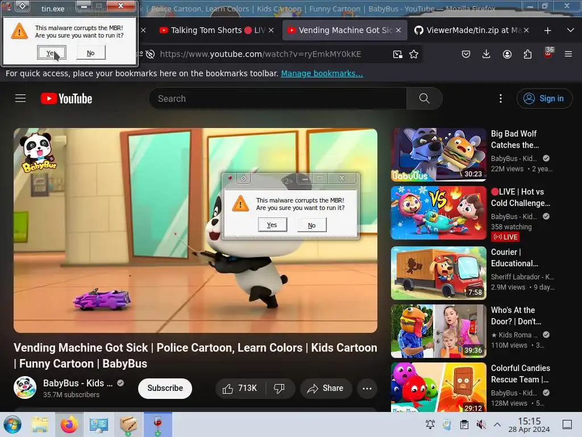
Task: Open Big Bad Wolf Catches video thumbnail
Action: click(439, 155)
